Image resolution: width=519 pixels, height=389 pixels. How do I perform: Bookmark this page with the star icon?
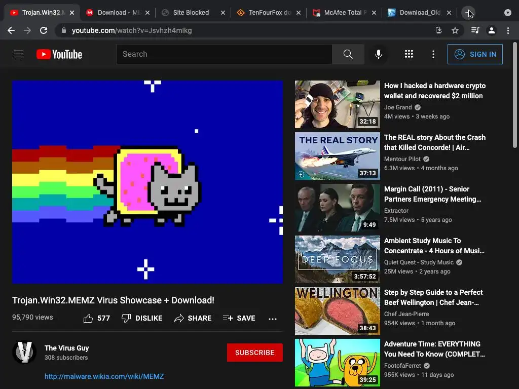(x=455, y=30)
